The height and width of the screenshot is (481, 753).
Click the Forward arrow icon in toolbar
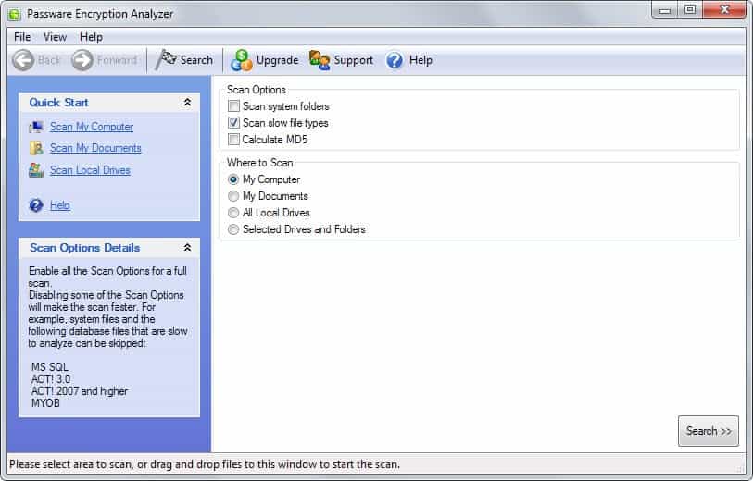[x=82, y=60]
